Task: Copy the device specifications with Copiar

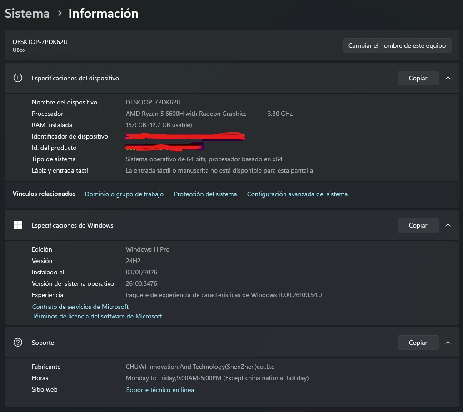Action: tap(418, 78)
